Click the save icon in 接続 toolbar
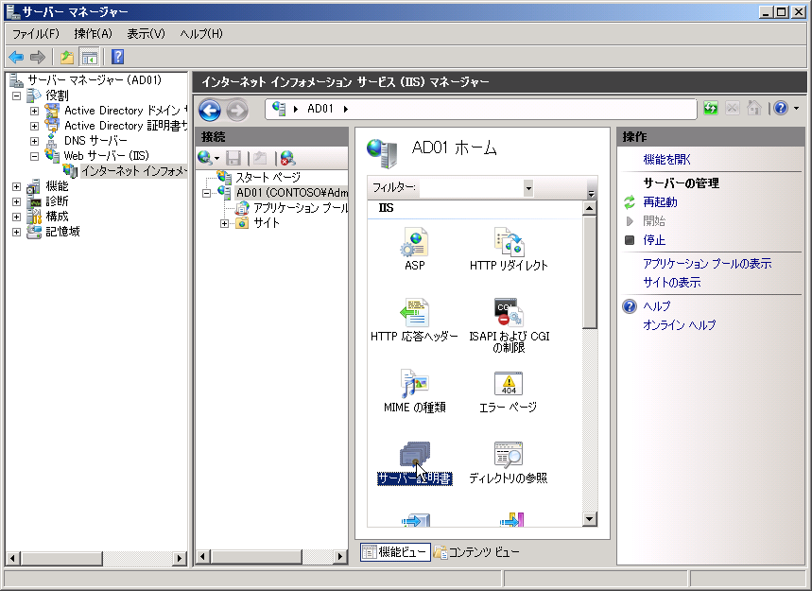Viewport: 812px width, 591px height. 233,158
